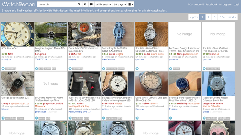Open Breitling Transocean Unitime photo
The width and height of the screenshot is (241, 135).
185,84
